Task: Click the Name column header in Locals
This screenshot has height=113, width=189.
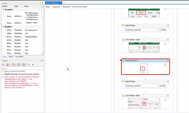Action: (x=7, y=6)
